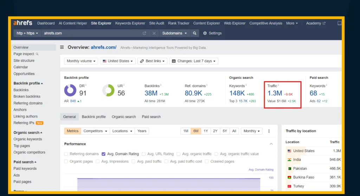The width and height of the screenshot is (360, 196).
Task: Uncheck the Avg. Domain Rating checkbox
Action: (103, 154)
